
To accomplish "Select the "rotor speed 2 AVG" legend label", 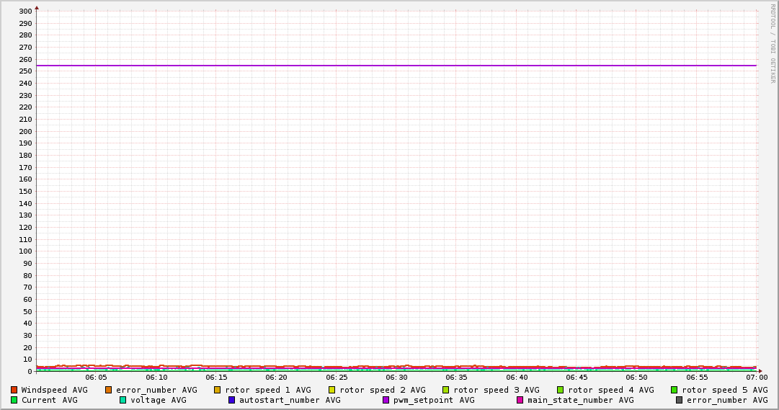I will coord(383,390).
